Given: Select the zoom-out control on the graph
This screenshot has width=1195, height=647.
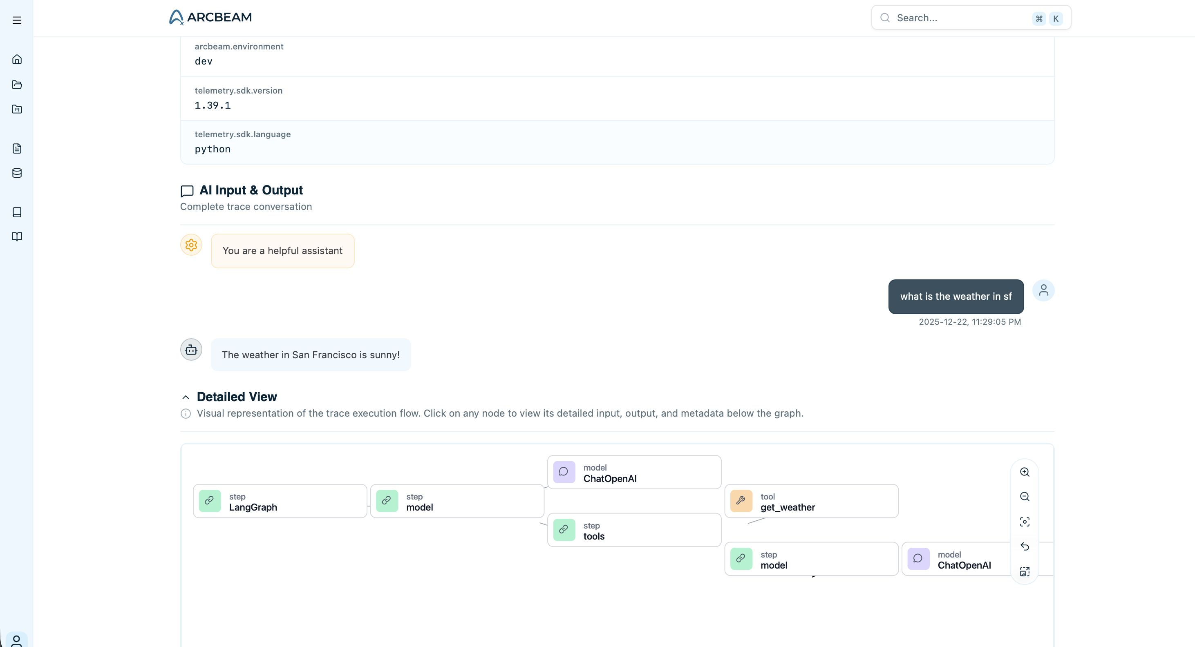Looking at the screenshot, I should click(1025, 497).
